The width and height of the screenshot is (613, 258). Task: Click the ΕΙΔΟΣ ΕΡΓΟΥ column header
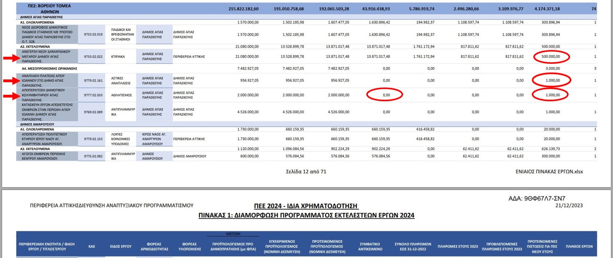pos(121,246)
